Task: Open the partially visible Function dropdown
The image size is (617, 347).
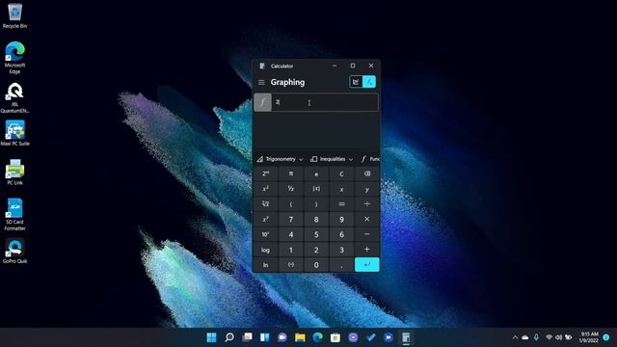Action: [x=370, y=159]
